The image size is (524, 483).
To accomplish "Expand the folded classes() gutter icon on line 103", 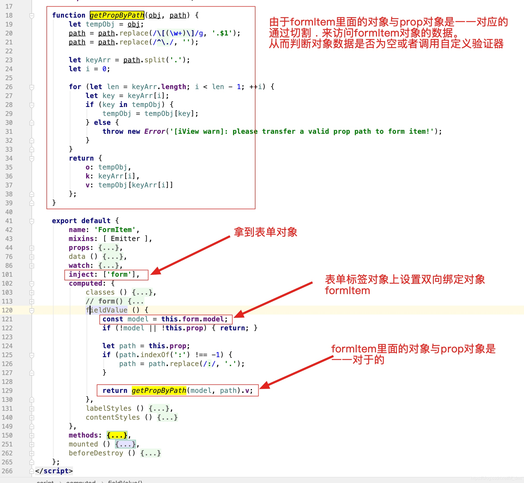I will (32, 292).
